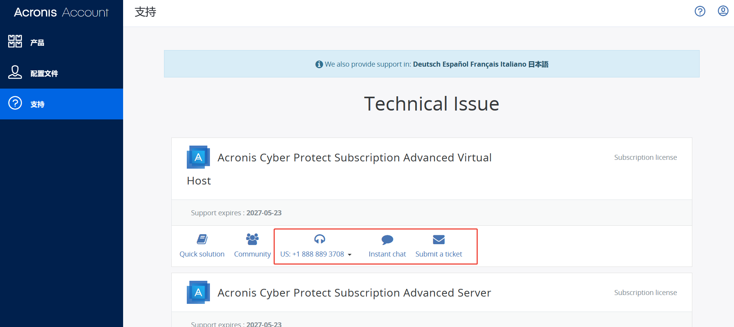Click the Instant chat bubble icon
The image size is (734, 327).
click(387, 240)
